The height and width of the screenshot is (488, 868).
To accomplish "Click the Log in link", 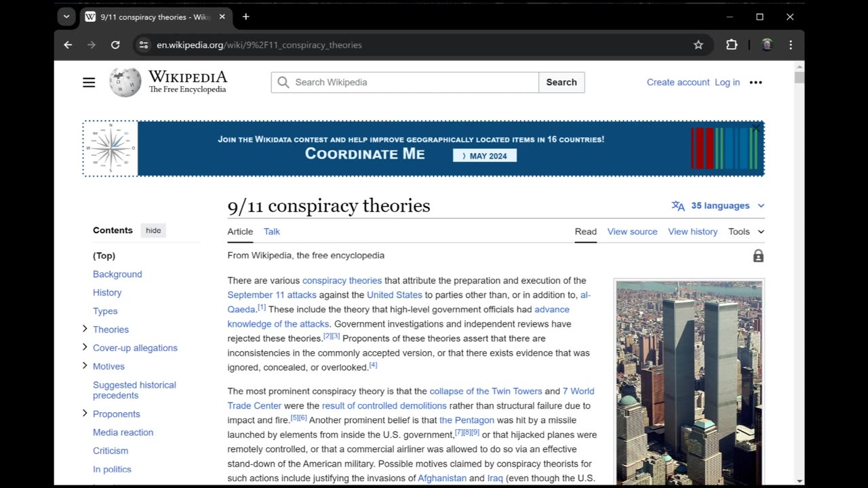I will click(x=727, y=82).
